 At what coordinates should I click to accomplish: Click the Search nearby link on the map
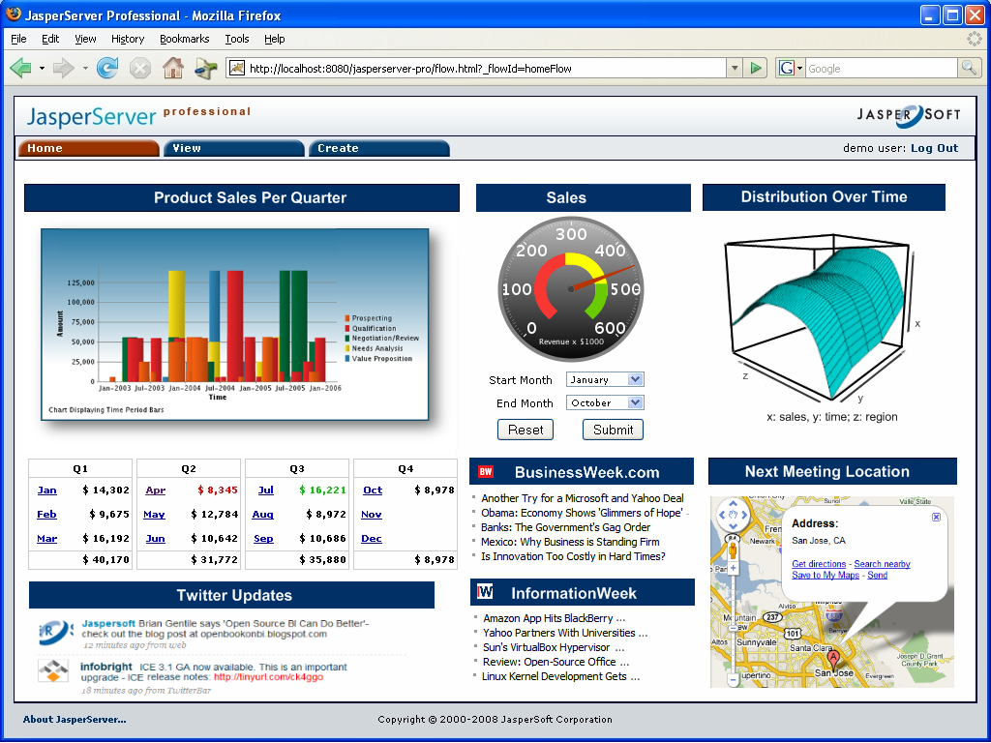883,564
